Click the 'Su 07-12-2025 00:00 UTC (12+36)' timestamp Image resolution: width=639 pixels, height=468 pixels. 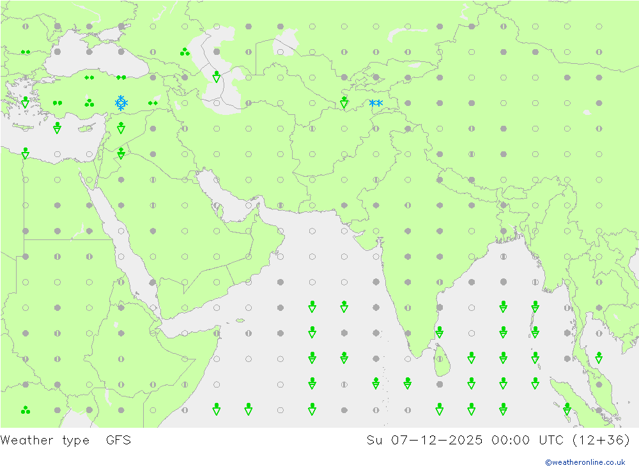point(498,440)
